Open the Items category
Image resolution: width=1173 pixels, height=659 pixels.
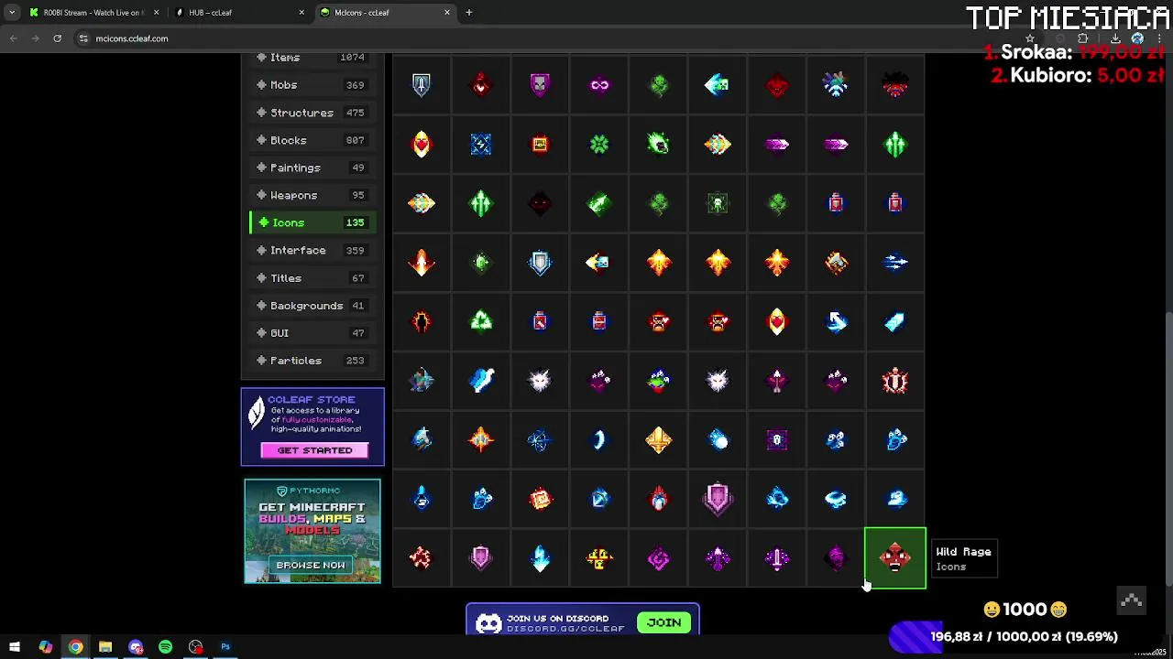[x=312, y=58]
